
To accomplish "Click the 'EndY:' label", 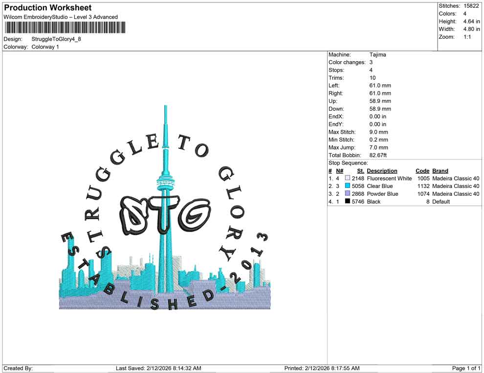I will point(336,124).
